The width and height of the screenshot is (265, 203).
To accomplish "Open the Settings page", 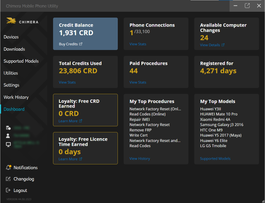I will (x=11, y=85).
